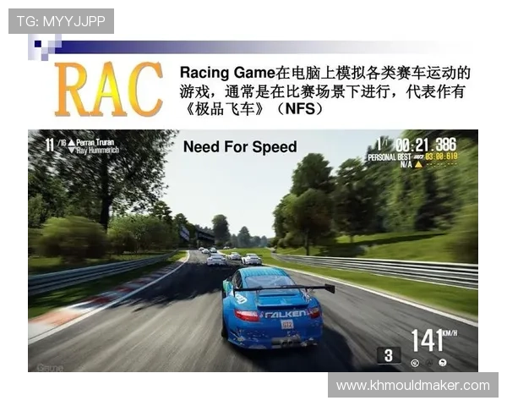Click the Need For Speed caption
Image resolution: width=507 pixels, height=406 pixels.
(x=240, y=147)
